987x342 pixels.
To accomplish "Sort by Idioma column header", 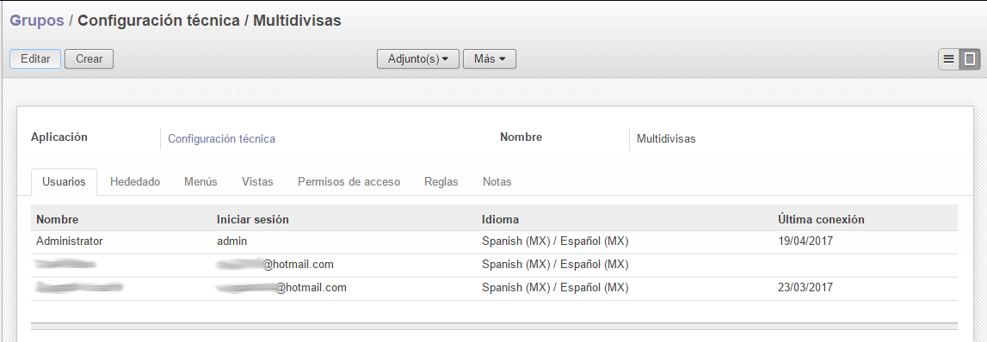I will tap(501, 219).
